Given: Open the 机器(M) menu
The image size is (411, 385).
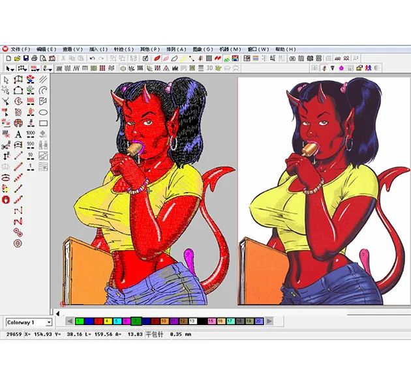Looking at the screenshot, I should pos(230,50).
